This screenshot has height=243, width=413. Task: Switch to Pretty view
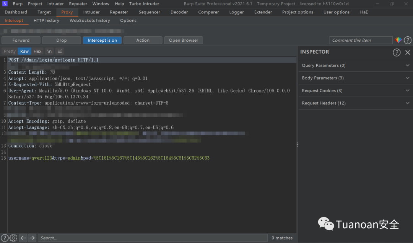10,51
